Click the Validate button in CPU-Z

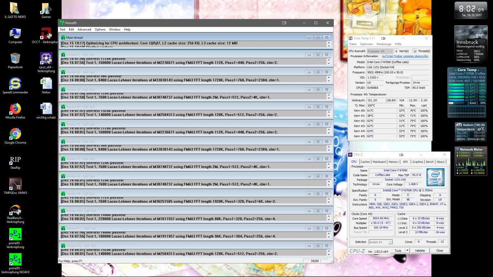420,251
